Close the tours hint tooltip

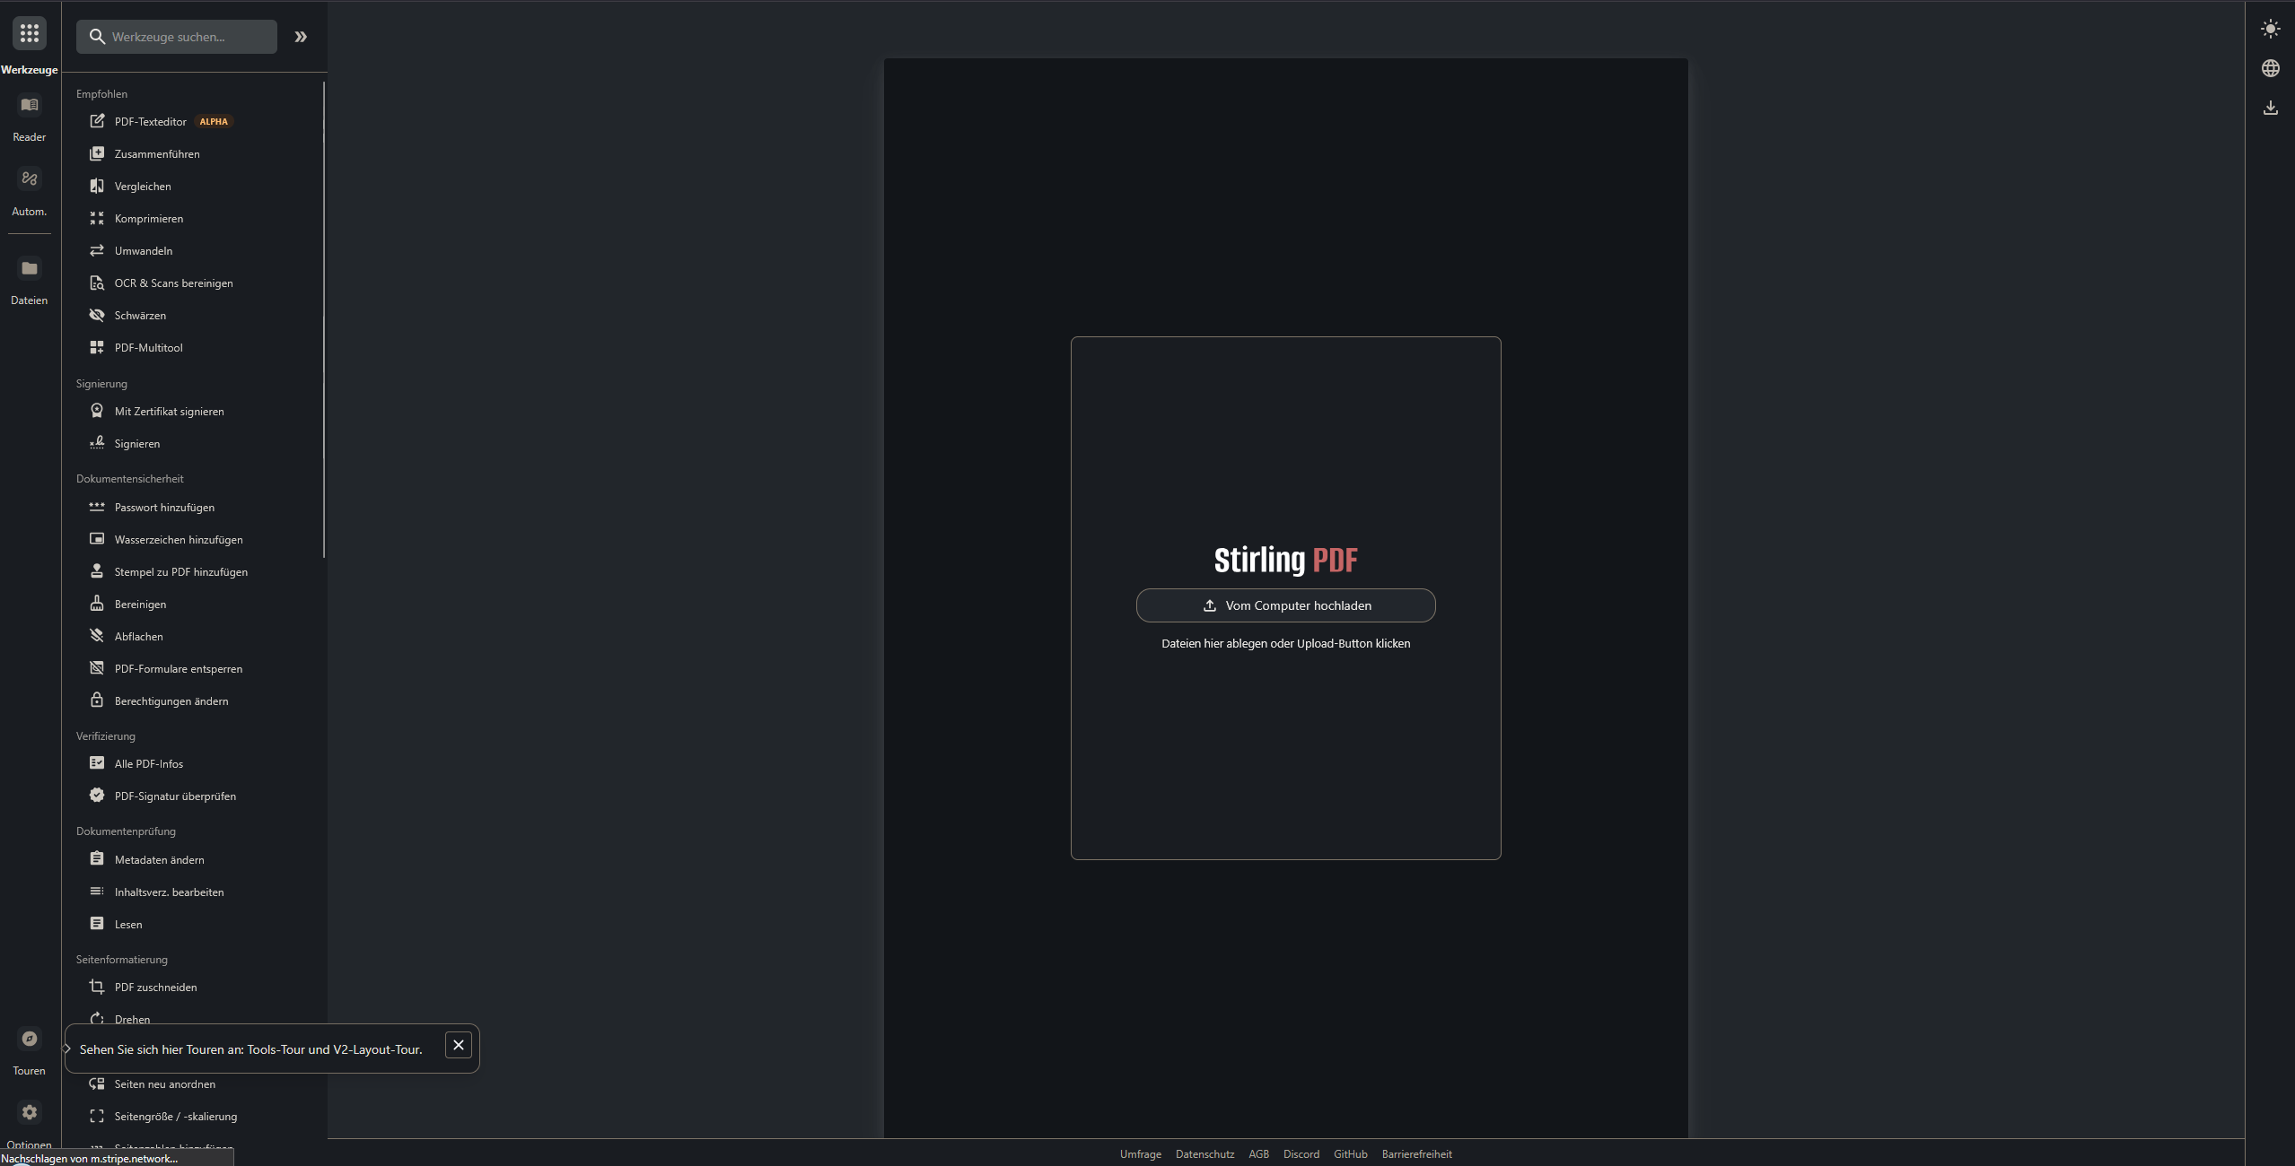click(x=458, y=1045)
